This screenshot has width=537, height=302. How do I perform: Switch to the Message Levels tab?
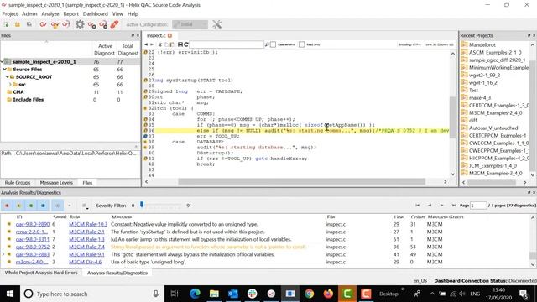(56, 183)
